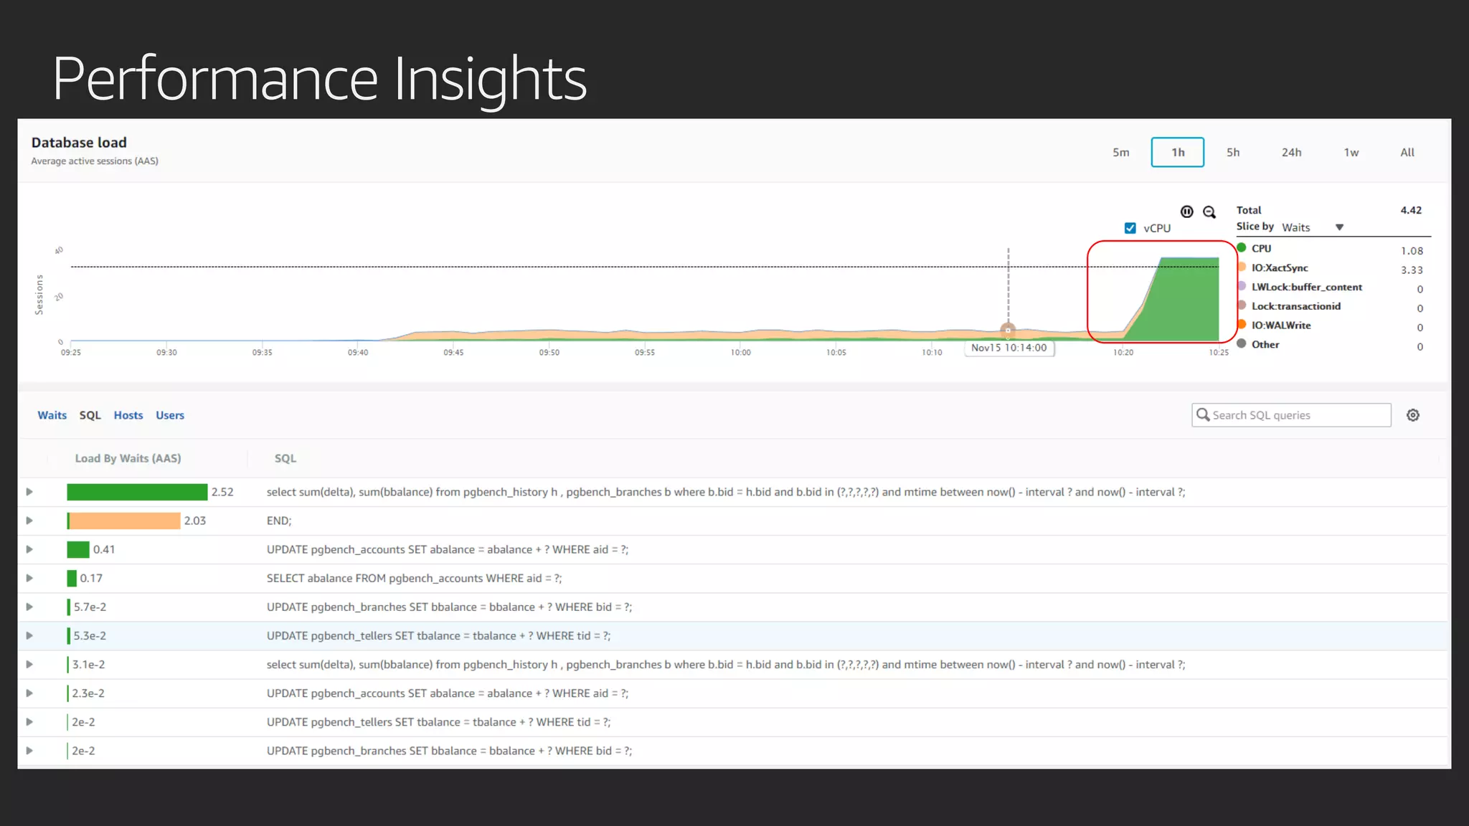Image resolution: width=1469 pixels, height=826 pixels.
Task: Select the 1w time range
Action: 1351,152
